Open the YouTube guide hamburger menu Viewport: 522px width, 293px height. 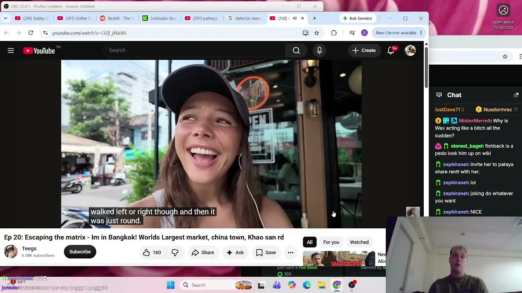(x=11, y=50)
